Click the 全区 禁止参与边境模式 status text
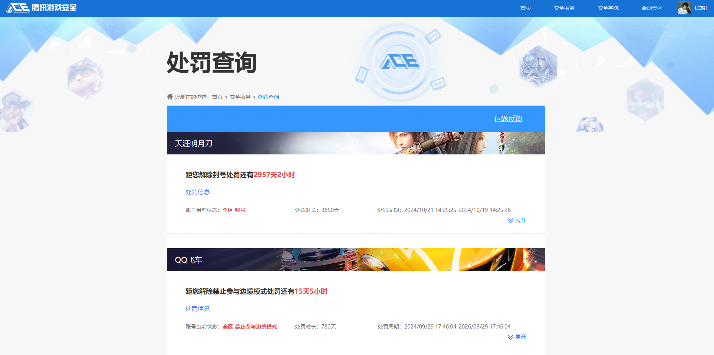The width and height of the screenshot is (714, 355). tap(250, 327)
